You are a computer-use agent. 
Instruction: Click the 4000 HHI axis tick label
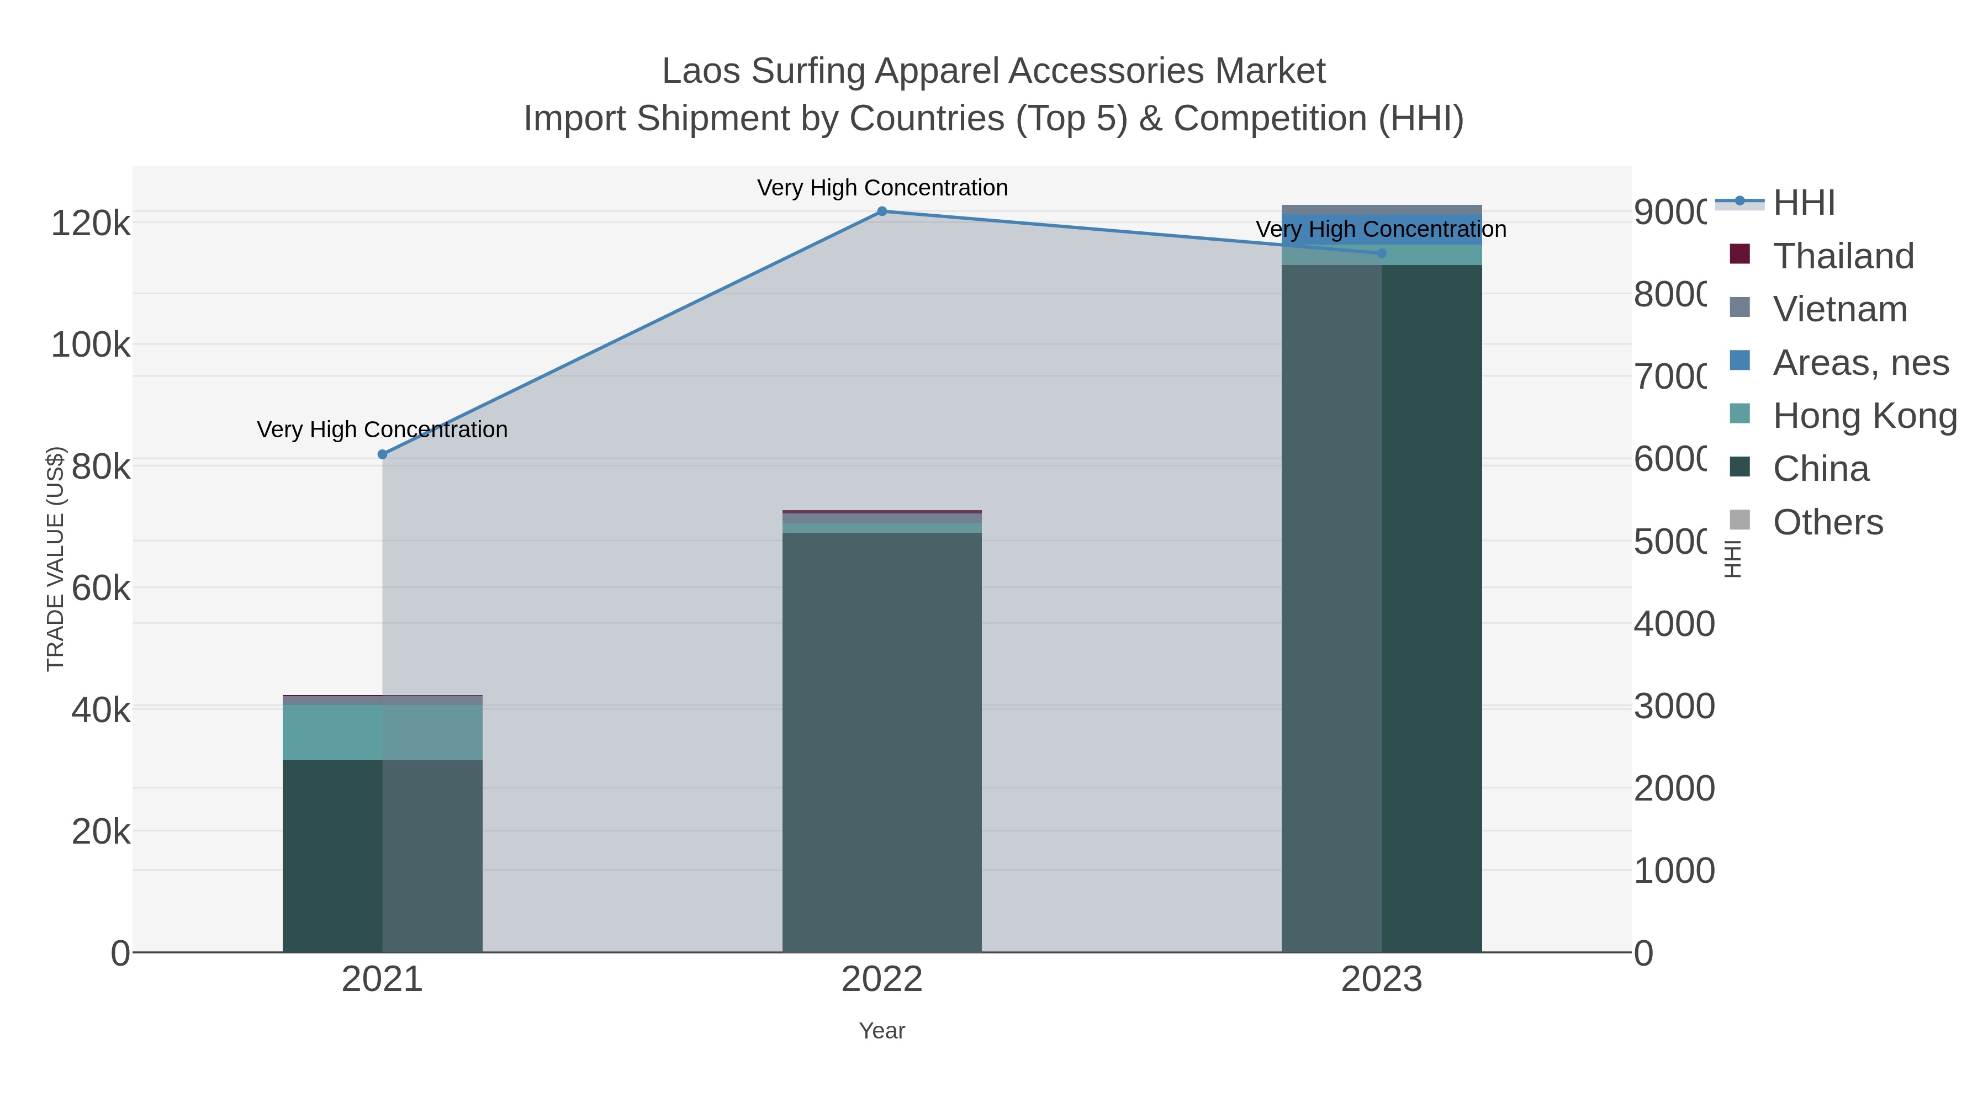[1675, 623]
